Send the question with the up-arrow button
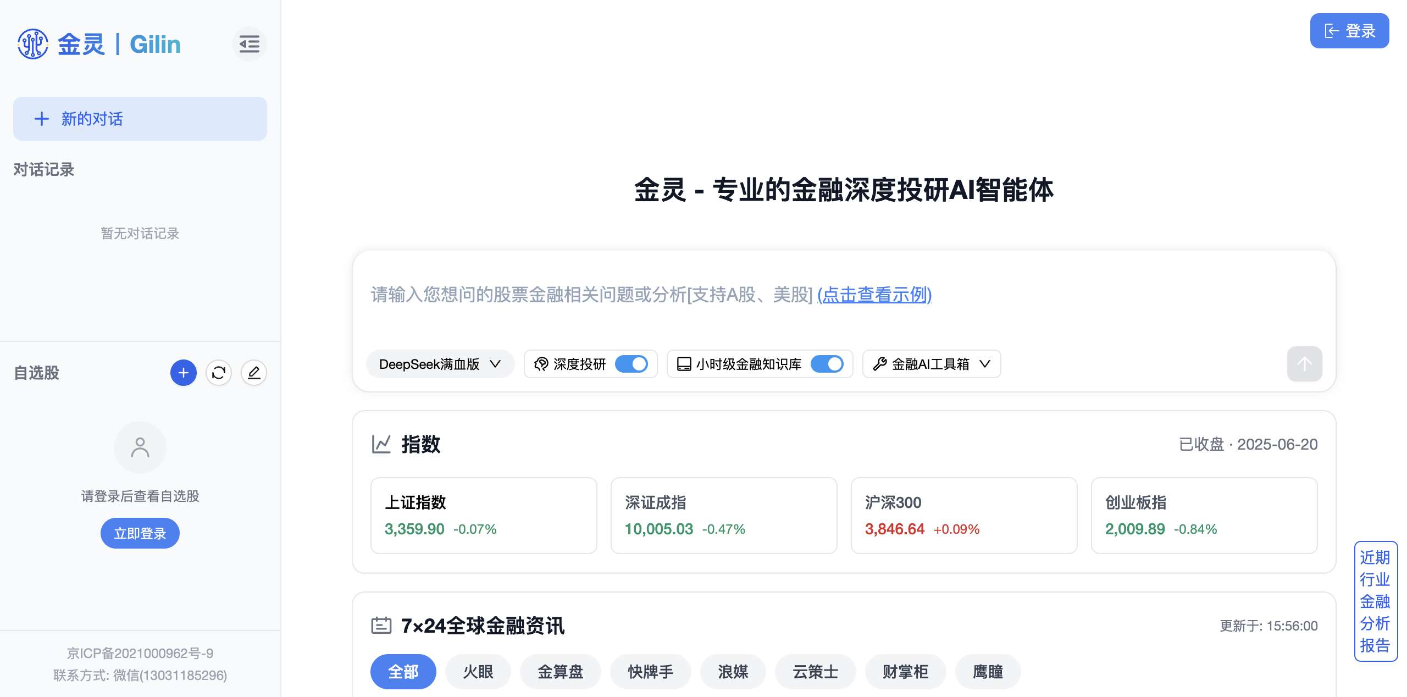 tap(1304, 363)
